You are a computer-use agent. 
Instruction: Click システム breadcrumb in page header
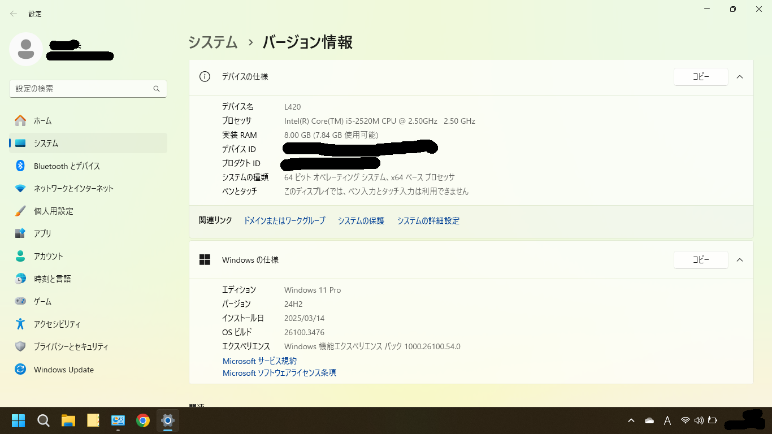[x=212, y=42]
